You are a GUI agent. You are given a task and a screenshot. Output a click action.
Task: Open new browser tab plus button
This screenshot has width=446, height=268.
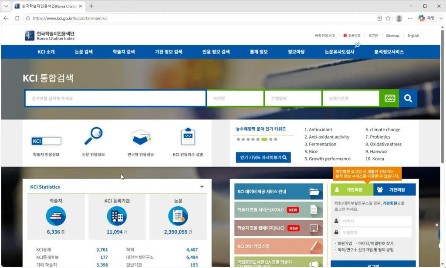pos(91,6)
